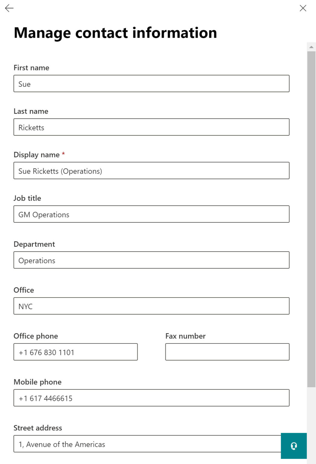
Task: Click the close X icon
Action: pyautogui.click(x=303, y=8)
